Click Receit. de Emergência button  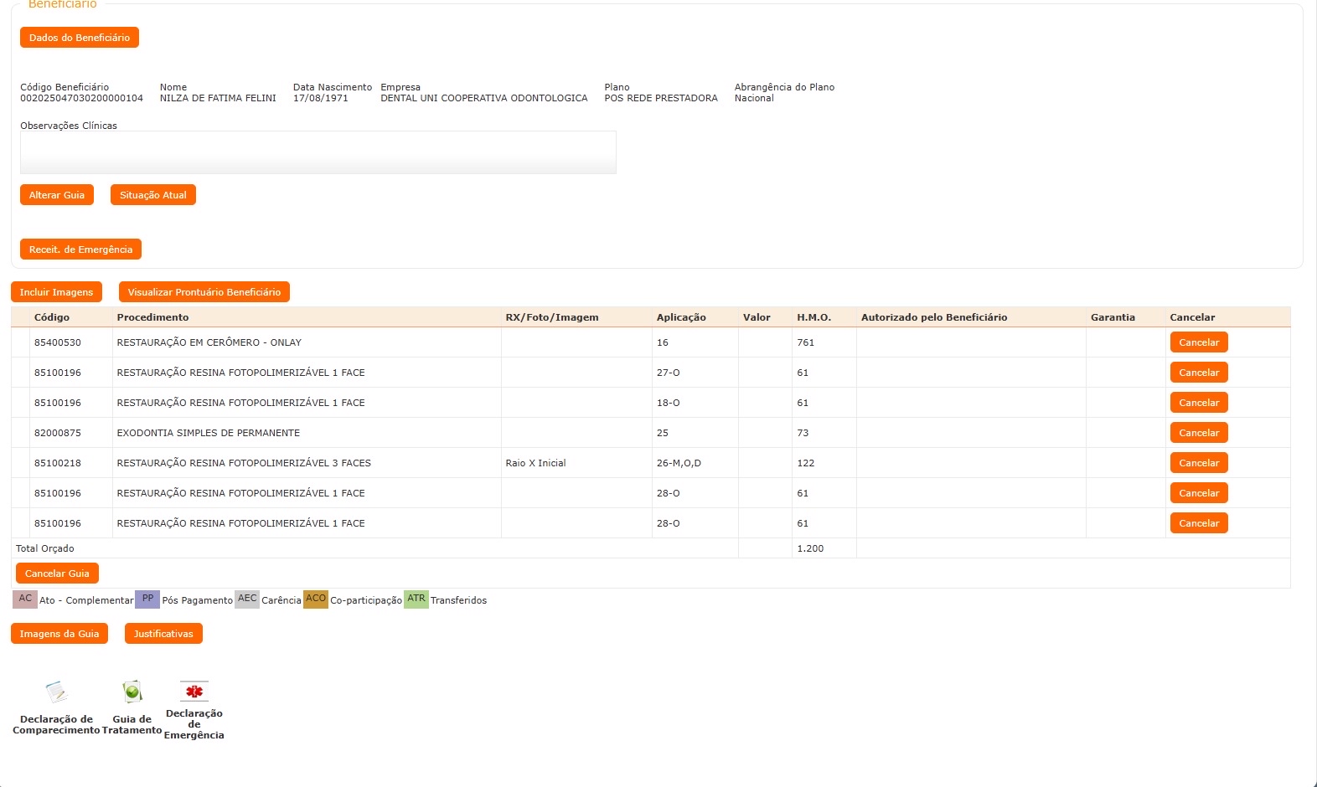coord(80,249)
